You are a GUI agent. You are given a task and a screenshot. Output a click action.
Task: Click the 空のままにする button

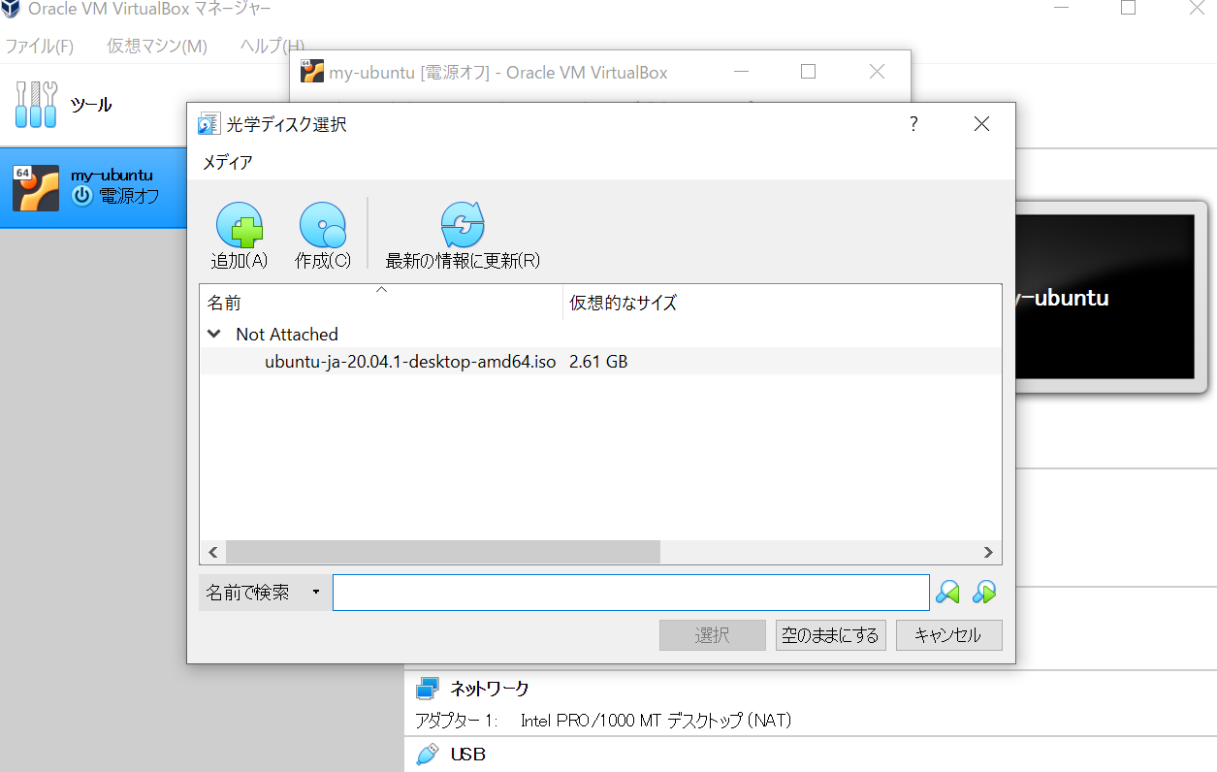tap(831, 635)
